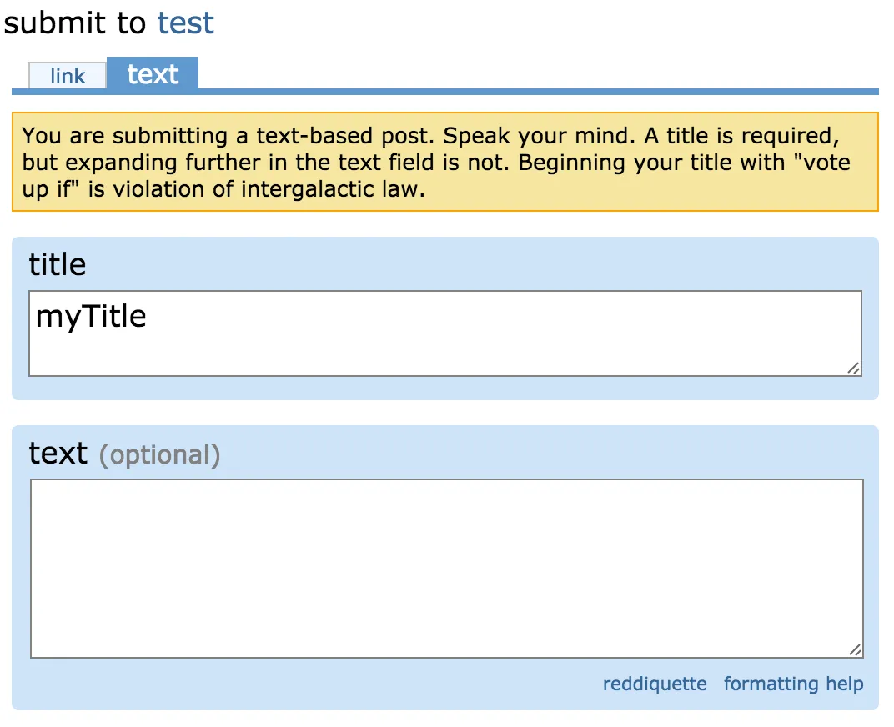This screenshot has width=894, height=727.
Task: Click the gray "(optional)" hint text
Action: pyautogui.click(x=159, y=455)
